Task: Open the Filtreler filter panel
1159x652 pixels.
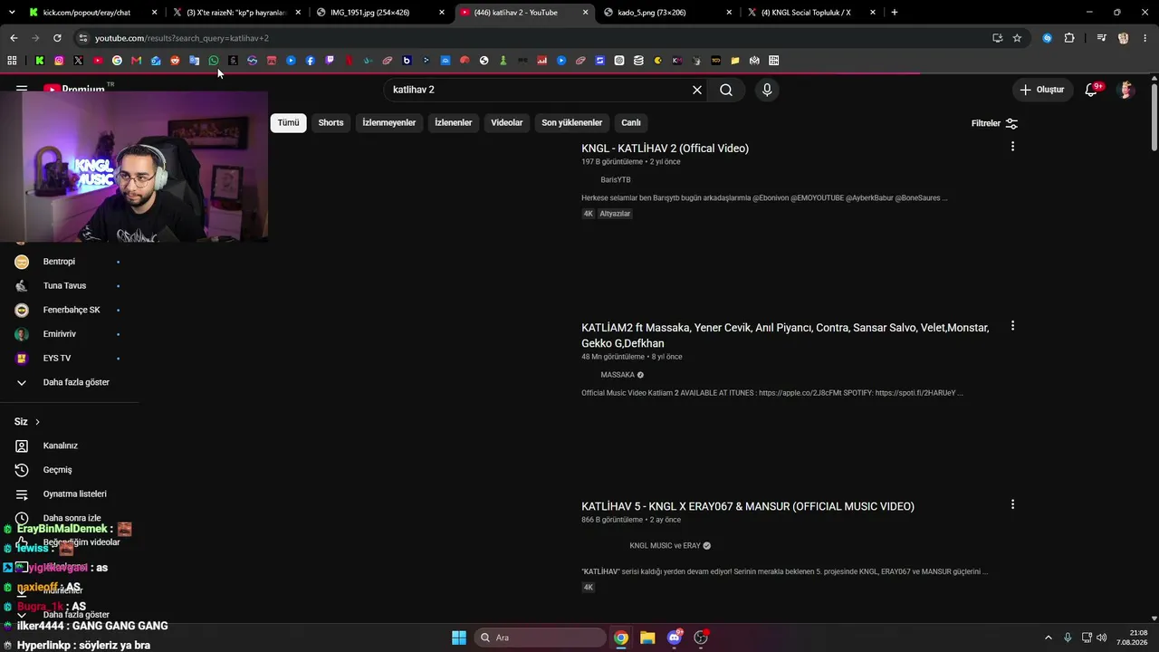Action: point(995,123)
